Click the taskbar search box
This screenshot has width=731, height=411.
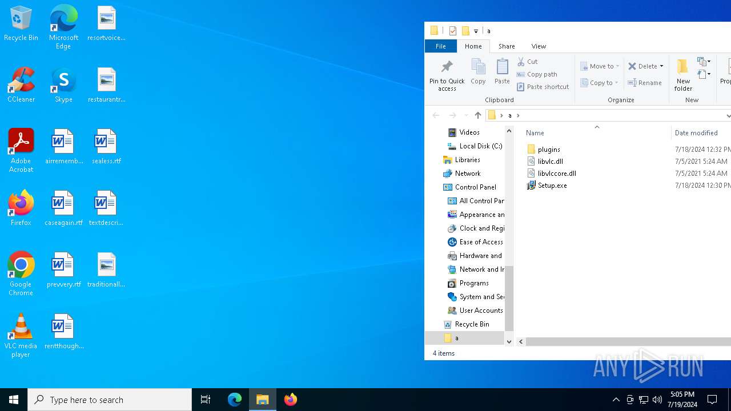pyautogui.click(x=110, y=400)
